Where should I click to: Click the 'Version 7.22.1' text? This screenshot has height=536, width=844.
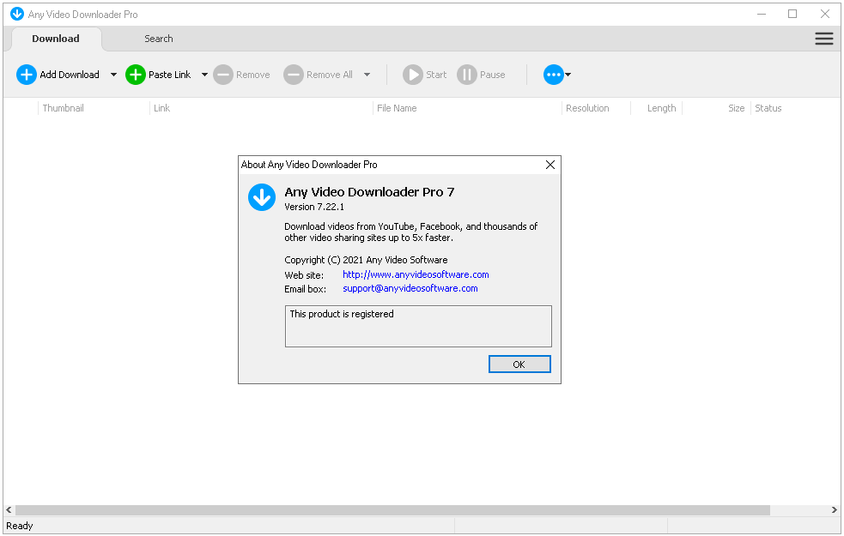tap(314, 207)
